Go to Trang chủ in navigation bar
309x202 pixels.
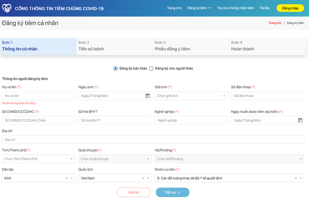click(x=174, y=8)
